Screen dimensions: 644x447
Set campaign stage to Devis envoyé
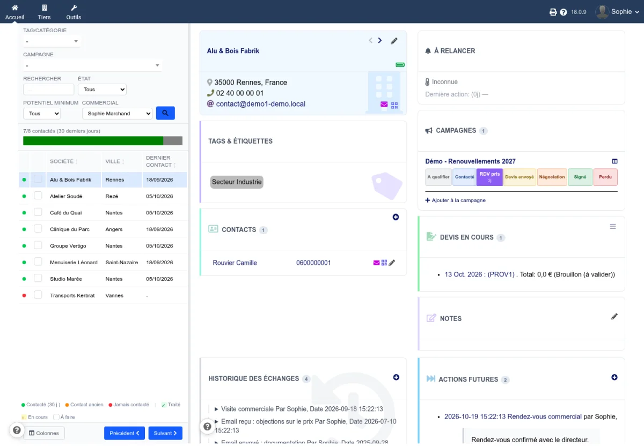coord(519,177)
